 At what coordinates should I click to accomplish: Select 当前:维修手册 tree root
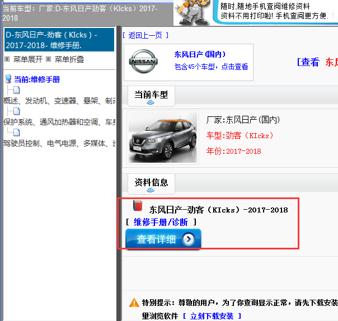37,79
